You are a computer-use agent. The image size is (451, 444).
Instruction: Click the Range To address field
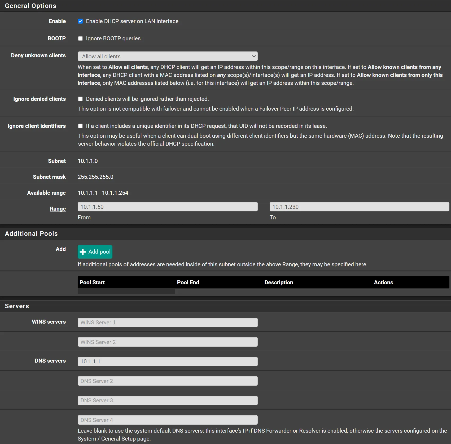(x=359, y=207)
